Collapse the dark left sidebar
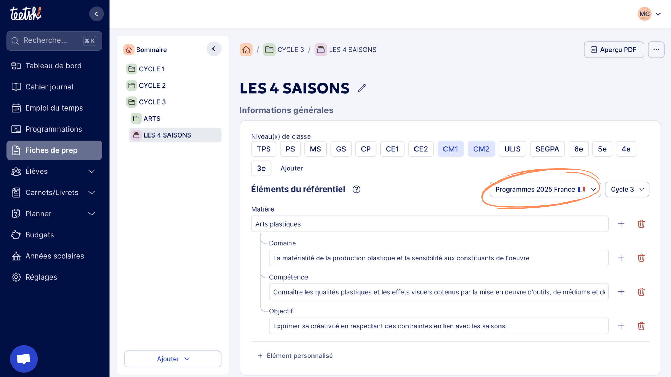 point(96,14)
